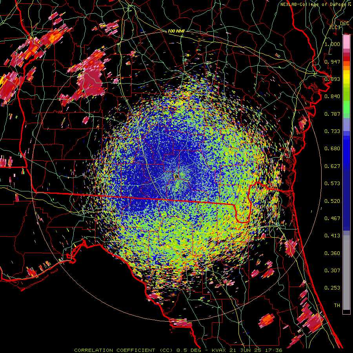
Task: Select the 0.680 scale value
Action: tap(332, 149)
